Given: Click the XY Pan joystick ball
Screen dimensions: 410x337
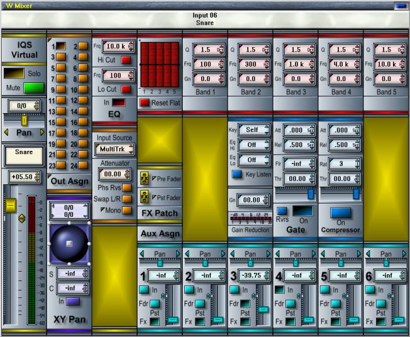Looking at the screenshot, I should pos(69,243).
